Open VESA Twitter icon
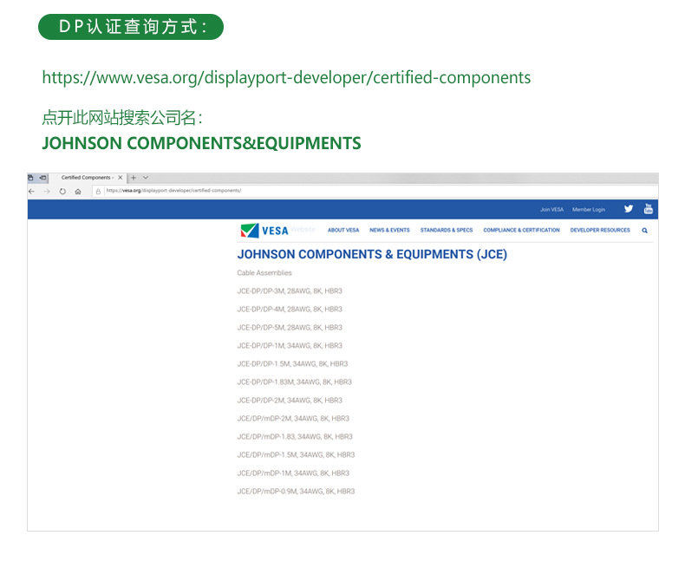 click(629, 209)
